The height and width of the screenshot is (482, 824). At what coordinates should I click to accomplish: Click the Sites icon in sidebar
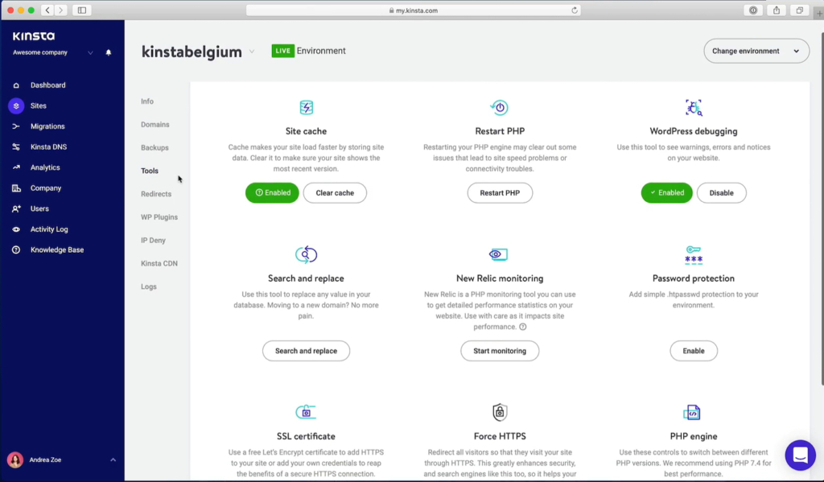[x=16, y=105]
